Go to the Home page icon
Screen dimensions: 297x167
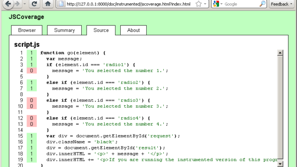point(48,4)
